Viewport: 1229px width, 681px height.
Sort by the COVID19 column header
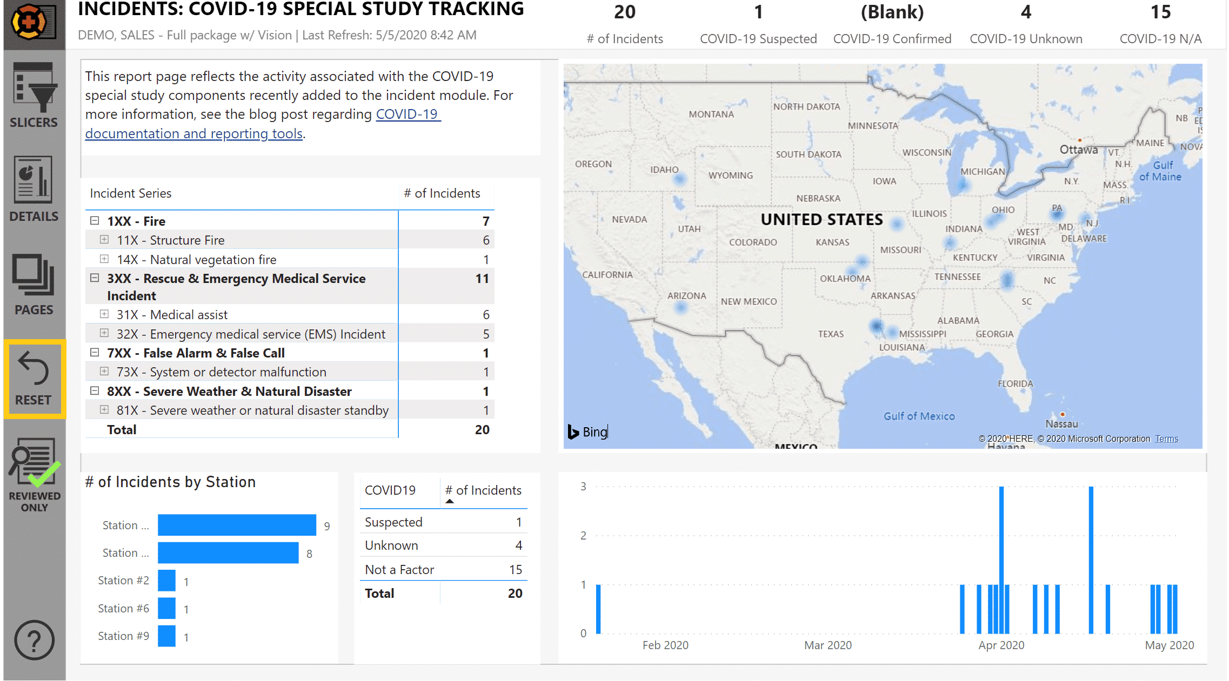[390, 490]
